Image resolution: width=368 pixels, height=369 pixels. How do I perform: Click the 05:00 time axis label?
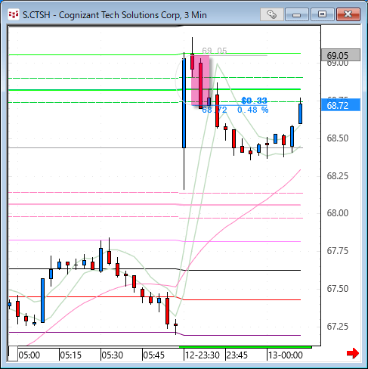(29, 355)
